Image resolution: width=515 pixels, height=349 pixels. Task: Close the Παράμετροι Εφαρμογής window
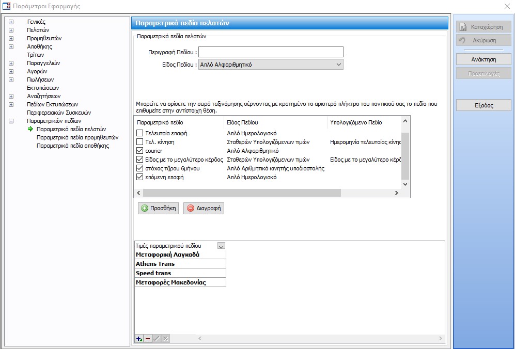click(507, 6)
